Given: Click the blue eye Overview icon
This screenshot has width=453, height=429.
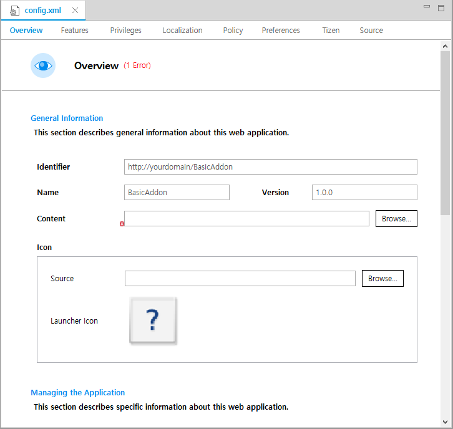Looking at the screenshot, I should tap(43, 65).
